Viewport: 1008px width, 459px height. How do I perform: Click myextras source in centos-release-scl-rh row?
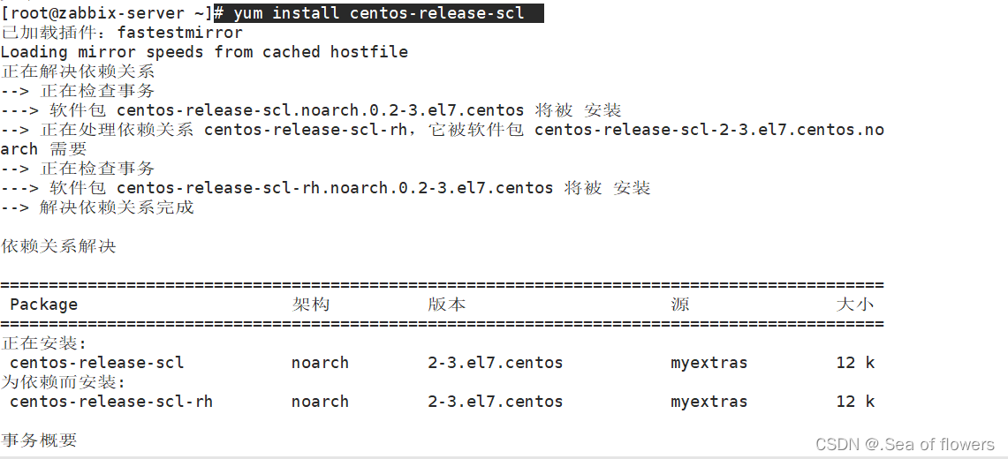coord(709,402)
